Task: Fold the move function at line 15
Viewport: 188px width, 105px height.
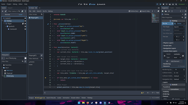Action: (53, 47)
